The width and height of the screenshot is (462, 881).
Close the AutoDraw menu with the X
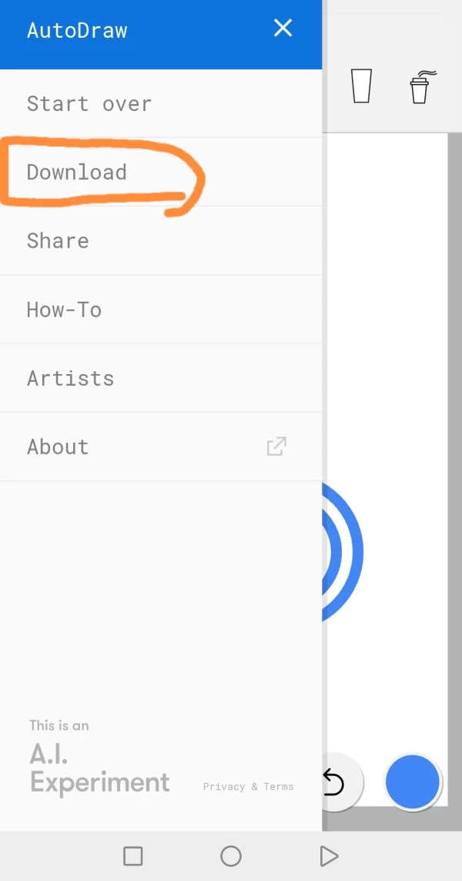point(283,29)
